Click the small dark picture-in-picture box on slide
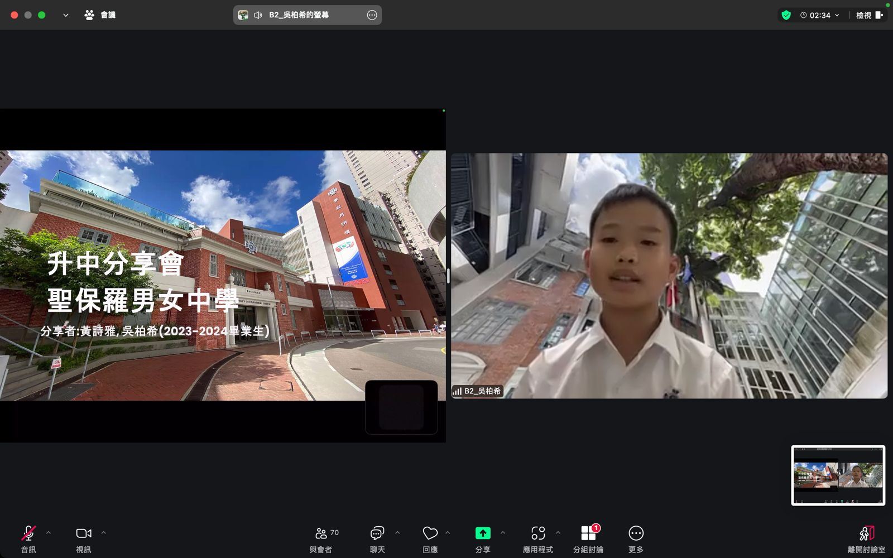Viewport: 893px width, 558px height. [x=401, y=407]
